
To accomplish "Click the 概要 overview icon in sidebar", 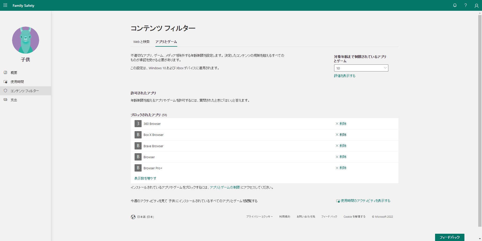I will click(x=5, y=72).
